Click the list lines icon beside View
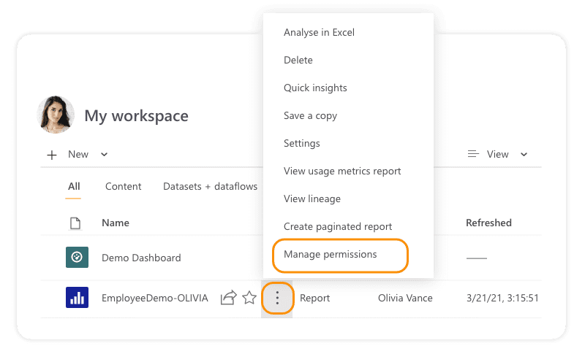 [473, 154]
